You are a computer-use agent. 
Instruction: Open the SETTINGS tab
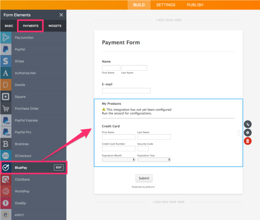[x=166, y=5]
